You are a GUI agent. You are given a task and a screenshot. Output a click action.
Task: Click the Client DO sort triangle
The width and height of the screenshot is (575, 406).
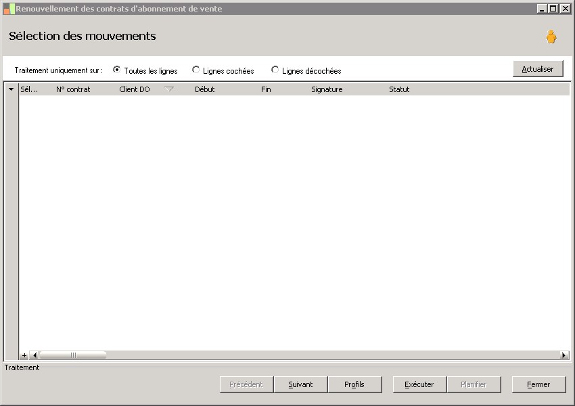coord(169,89)
